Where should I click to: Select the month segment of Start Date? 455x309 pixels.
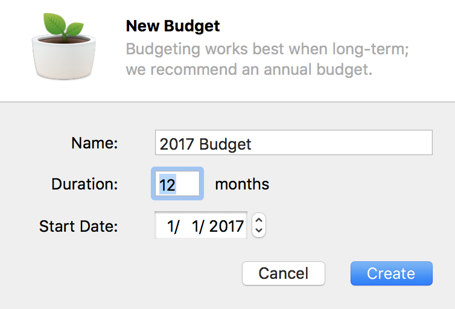pos(173,226)
